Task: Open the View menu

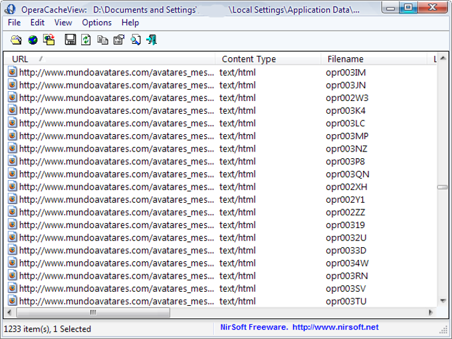Action: click(x=63, y=23)
